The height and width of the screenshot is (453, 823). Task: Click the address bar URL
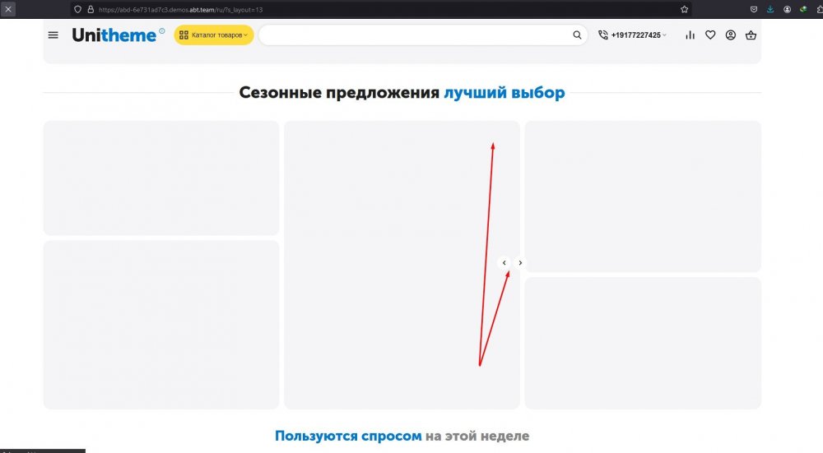[x=180, y=9]
